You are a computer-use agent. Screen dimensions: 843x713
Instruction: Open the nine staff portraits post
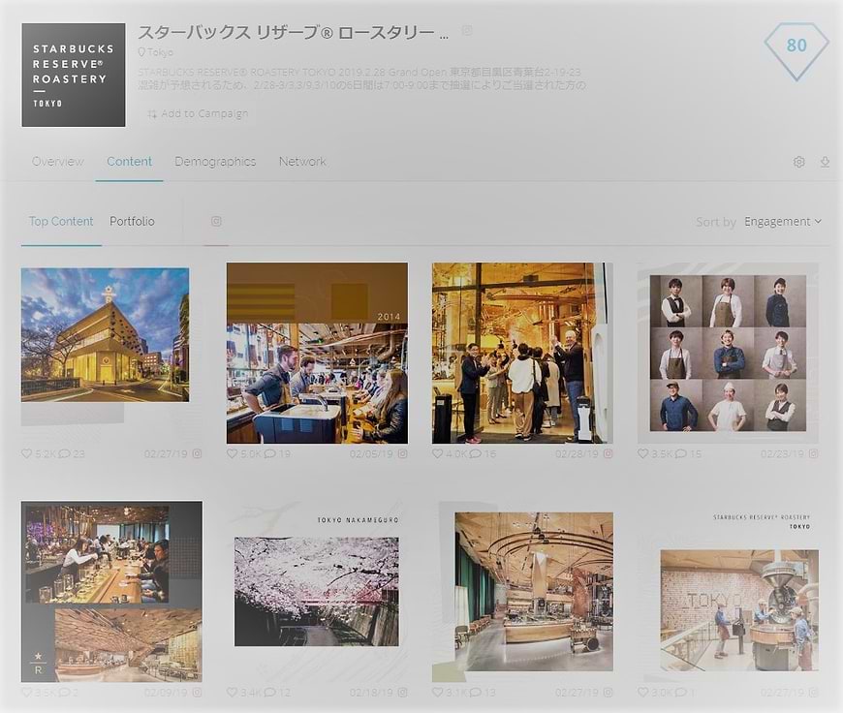coord(728,354)
